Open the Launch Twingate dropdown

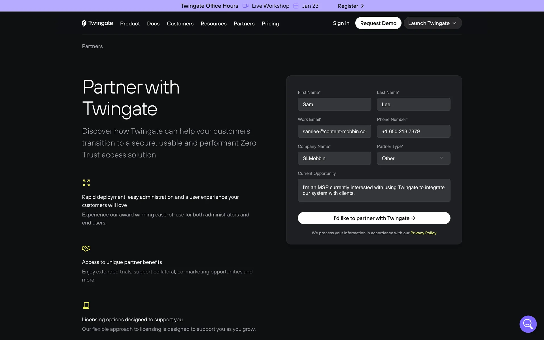(x=432, y=23)
